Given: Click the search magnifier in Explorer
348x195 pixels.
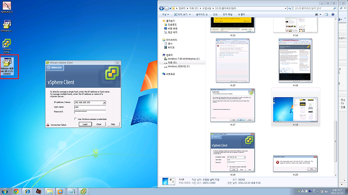Looking at the screenshot, I should point(334,8).
